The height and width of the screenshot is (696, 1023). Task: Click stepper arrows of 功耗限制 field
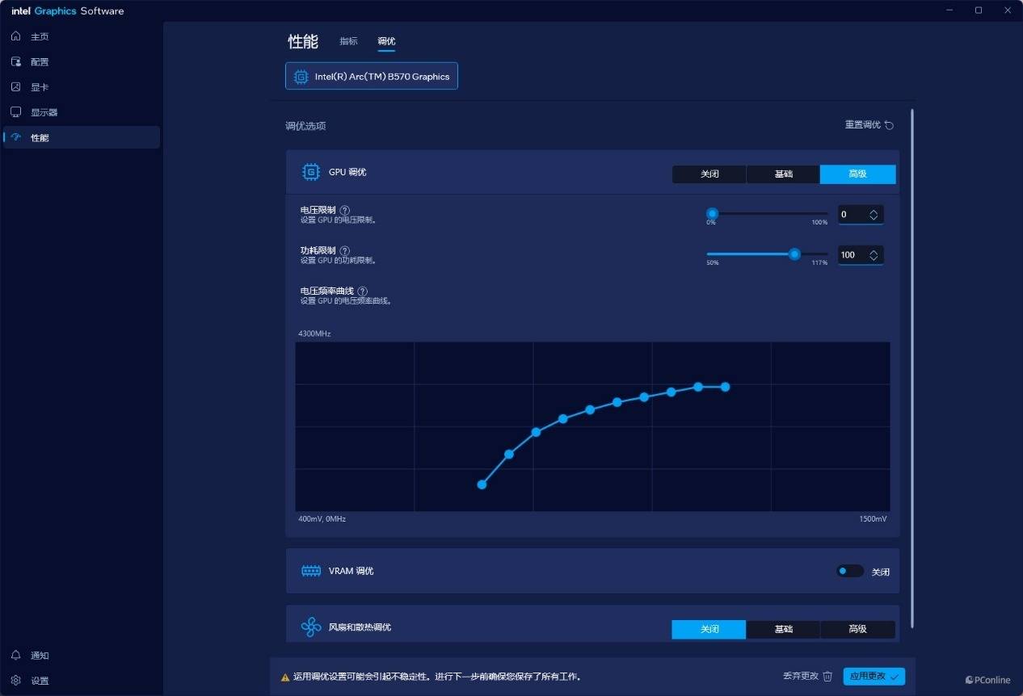(x=874, y=255)
